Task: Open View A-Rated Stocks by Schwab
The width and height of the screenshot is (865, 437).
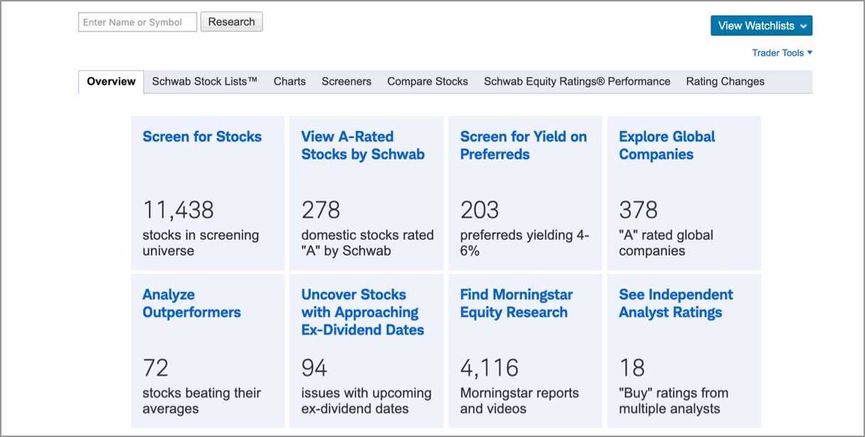Action: 362,145
